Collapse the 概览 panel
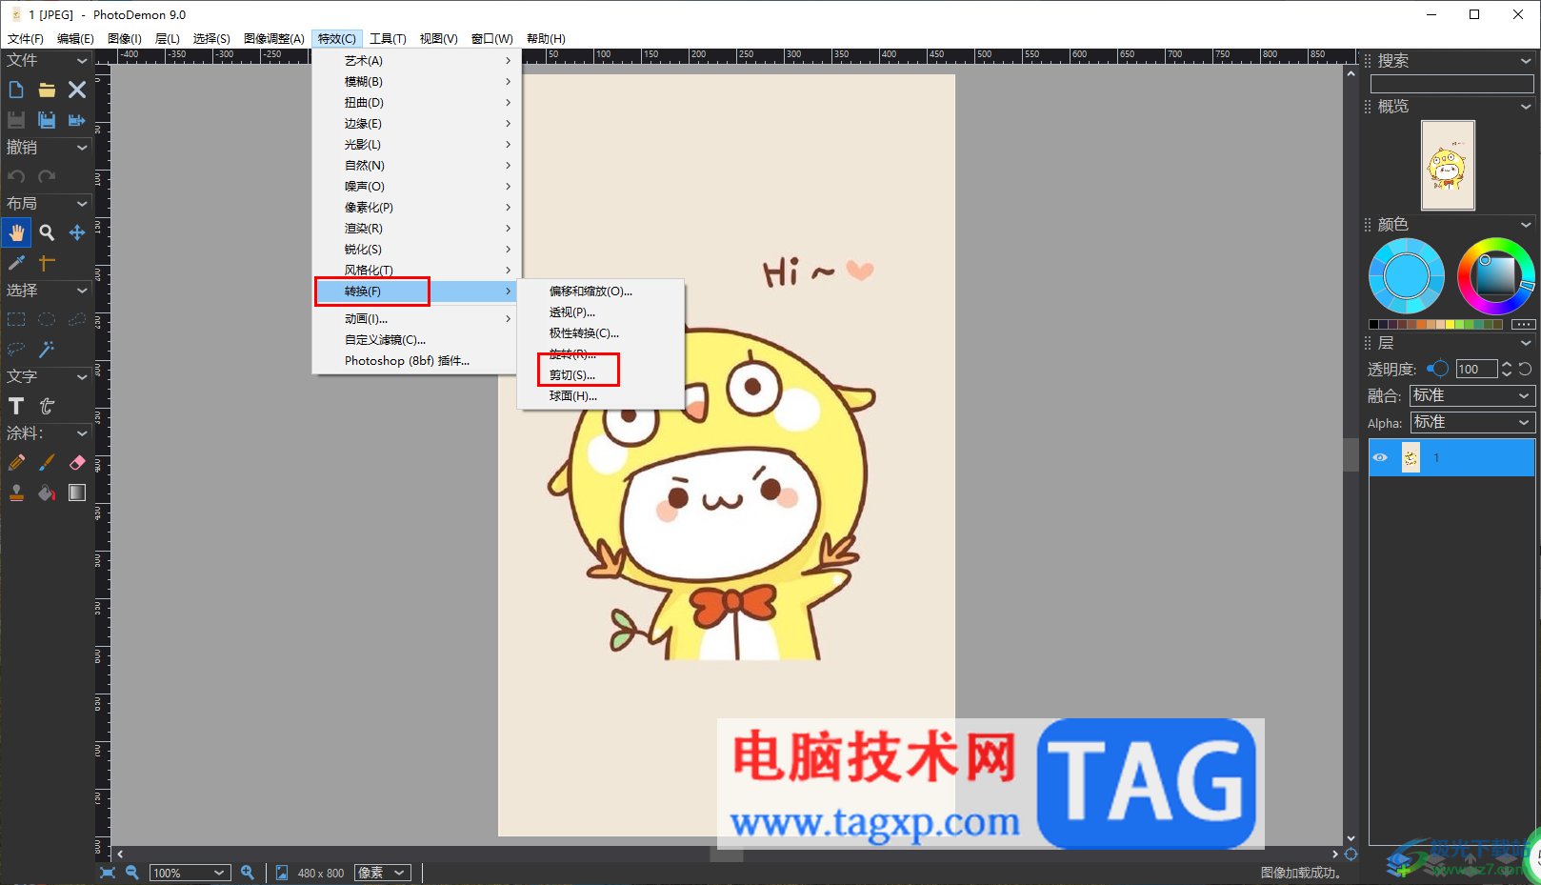Screen dimensions: 1541x885 pos(1526,107)
